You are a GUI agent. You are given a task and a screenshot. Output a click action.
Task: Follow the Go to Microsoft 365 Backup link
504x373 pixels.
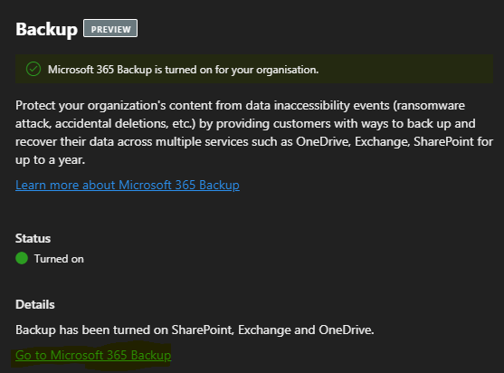coord(93,355)
